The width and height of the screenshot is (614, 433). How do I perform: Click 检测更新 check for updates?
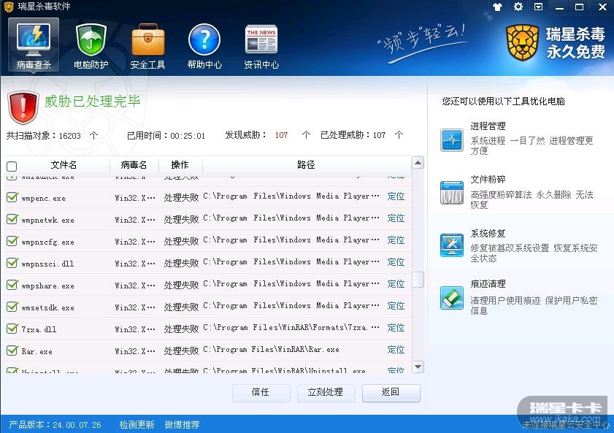137,425
